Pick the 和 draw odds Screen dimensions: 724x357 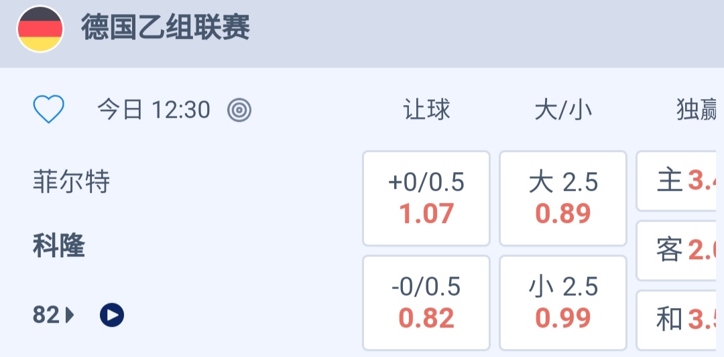point(680,320)
